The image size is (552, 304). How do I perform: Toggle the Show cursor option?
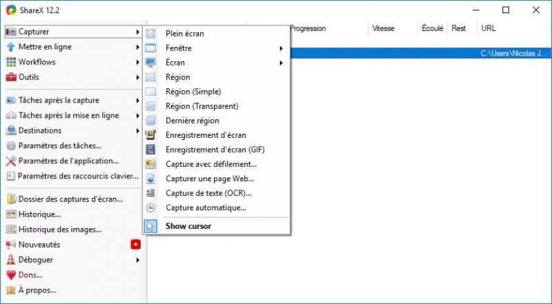[217, 226]
